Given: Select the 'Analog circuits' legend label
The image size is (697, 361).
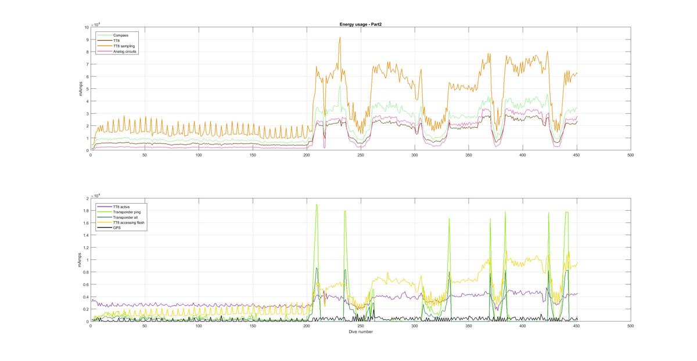Looking at the screenshot, I should (x=125, y=51).
